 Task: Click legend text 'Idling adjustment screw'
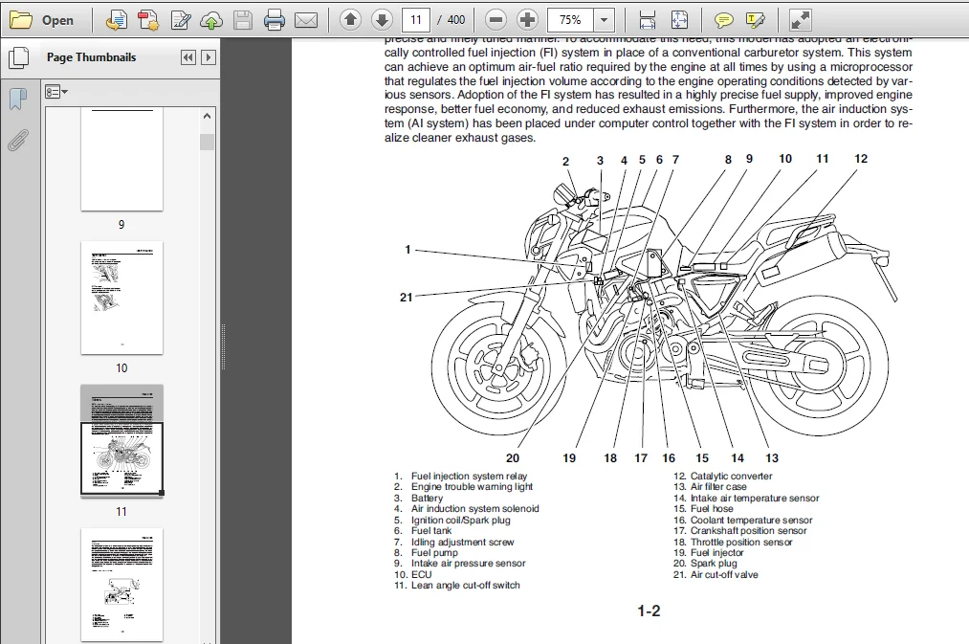(x=462, y=542)
